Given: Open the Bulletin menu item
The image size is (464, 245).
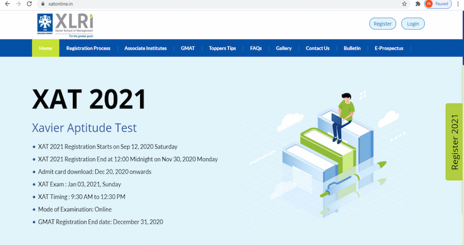Looking at the screenshot, I should tap(352, 48).
